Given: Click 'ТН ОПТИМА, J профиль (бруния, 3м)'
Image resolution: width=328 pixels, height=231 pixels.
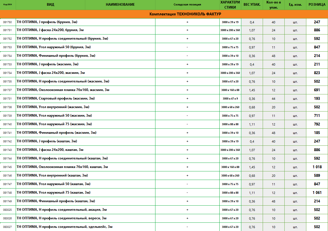Looking at the screenshot, I should pos(47,22).
